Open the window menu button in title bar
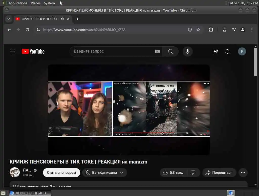The image size is (259, 196). click(7, 10)
